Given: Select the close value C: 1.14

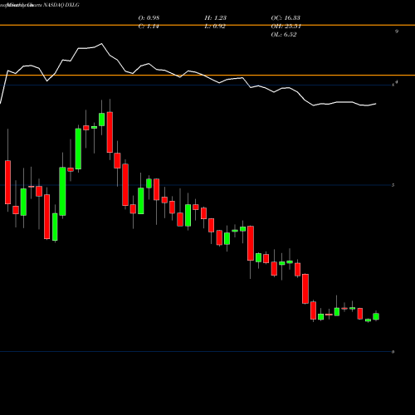Looking at the screenshot, I should [149, 27].
